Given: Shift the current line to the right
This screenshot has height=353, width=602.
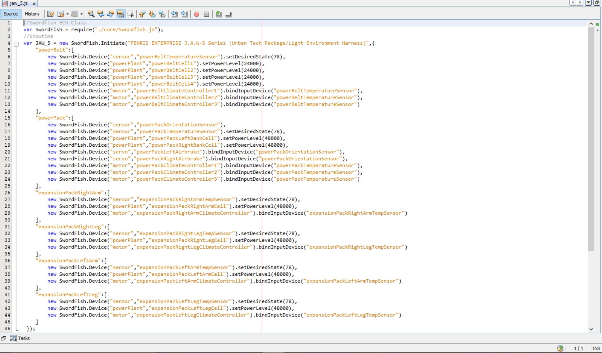Looking at the screenshot, I should coord(184,14).
